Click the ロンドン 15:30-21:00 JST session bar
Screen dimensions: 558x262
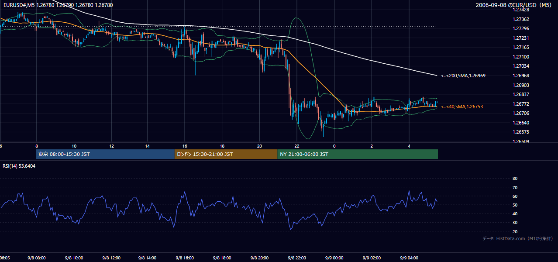(226, 154)
